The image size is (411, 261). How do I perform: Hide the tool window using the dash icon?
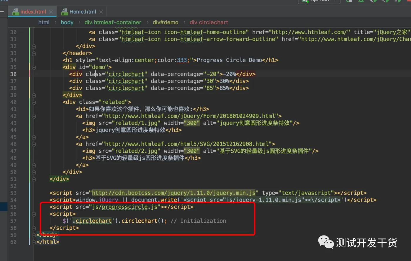[2, 12]
